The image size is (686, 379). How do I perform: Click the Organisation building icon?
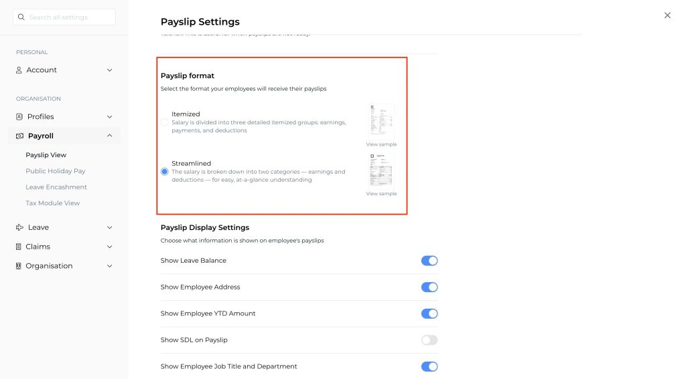point(19,266)
